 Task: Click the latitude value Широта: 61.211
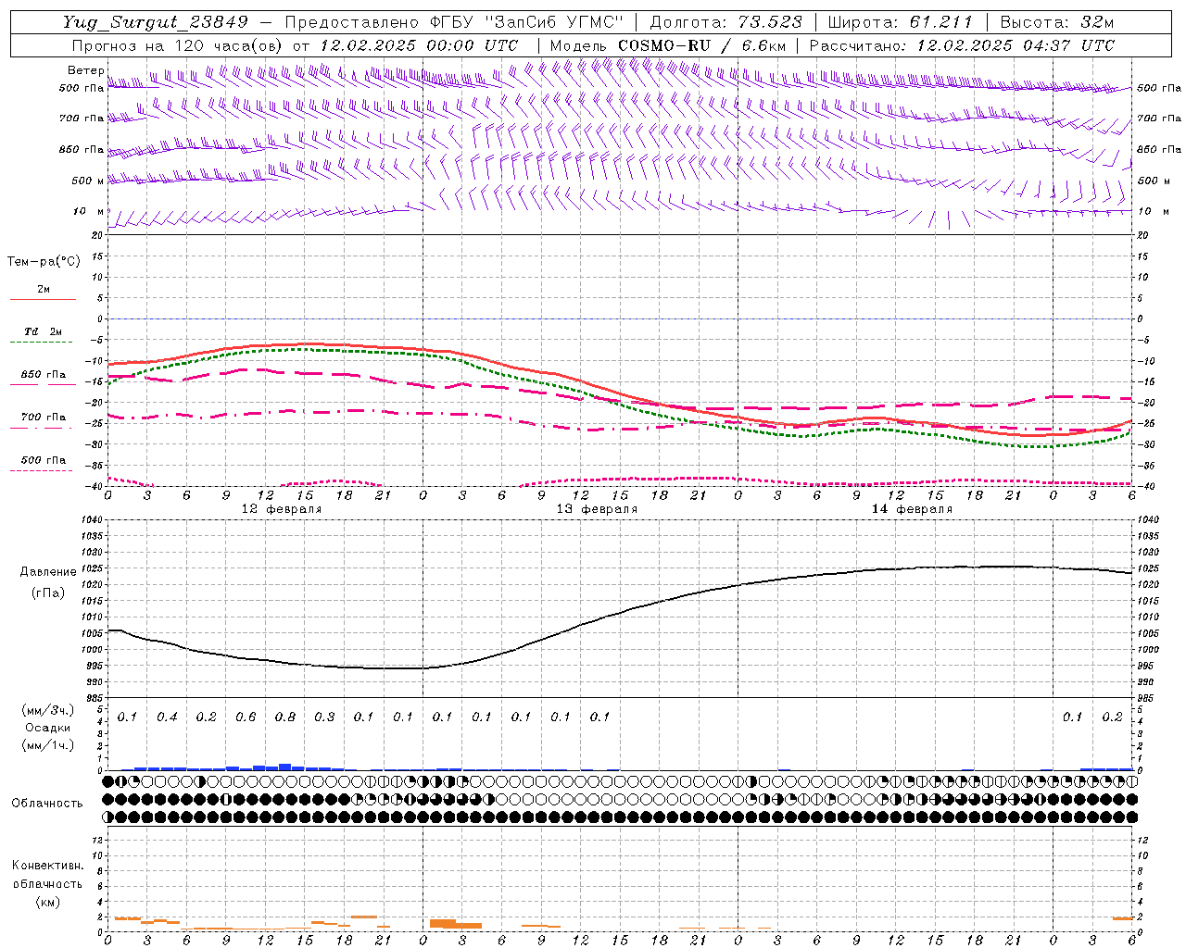[x=900, y=22]
